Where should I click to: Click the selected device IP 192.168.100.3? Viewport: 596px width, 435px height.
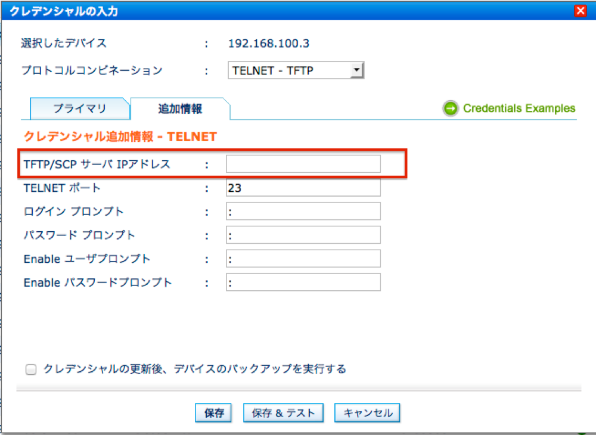269,44
